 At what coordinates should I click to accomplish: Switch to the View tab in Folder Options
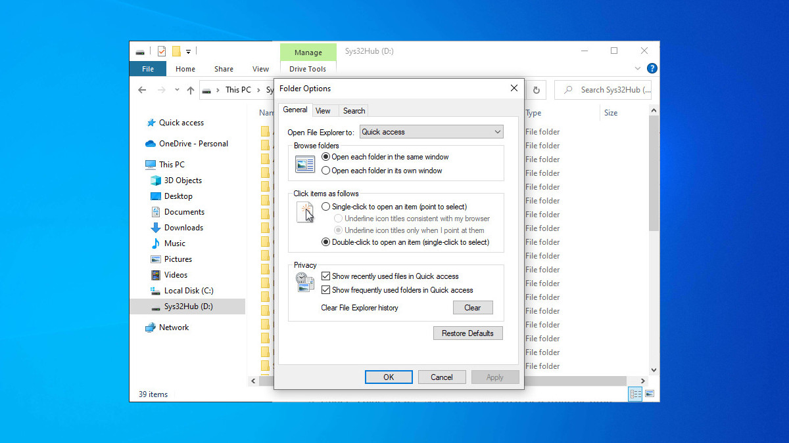(324, 110)
